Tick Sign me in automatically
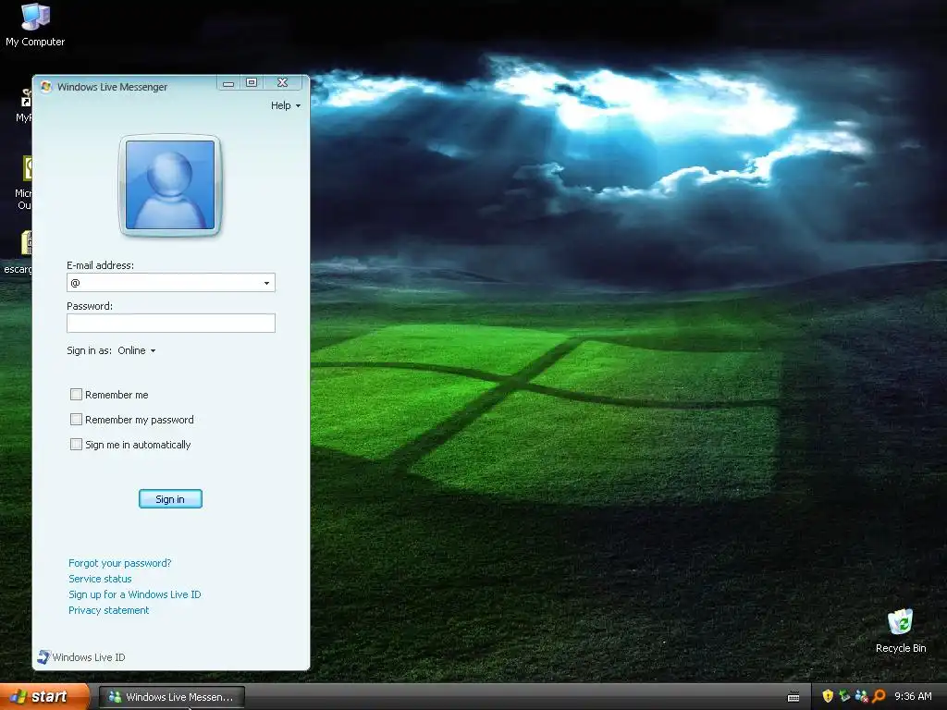947x710 pixels. (x=76, y=445)
